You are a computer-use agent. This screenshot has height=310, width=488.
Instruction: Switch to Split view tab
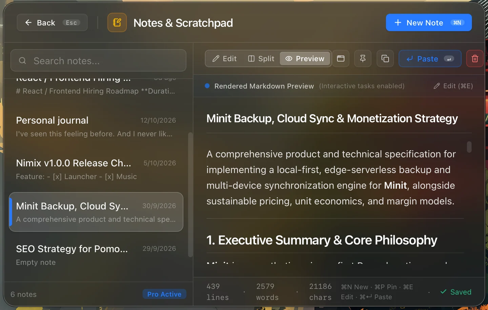coord(261,59)
